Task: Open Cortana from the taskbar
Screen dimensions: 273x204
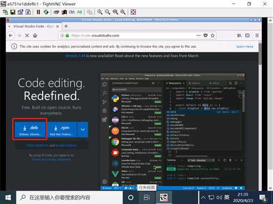Action: (131, 197)
